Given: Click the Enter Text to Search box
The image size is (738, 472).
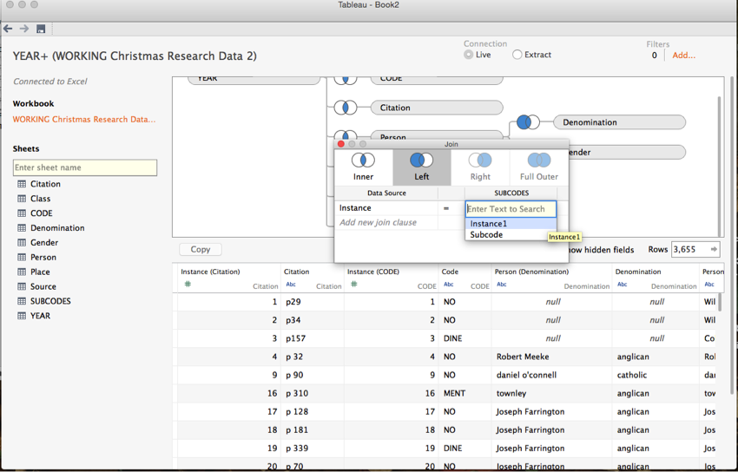Looking at the screenshot, I should (511, 209).
